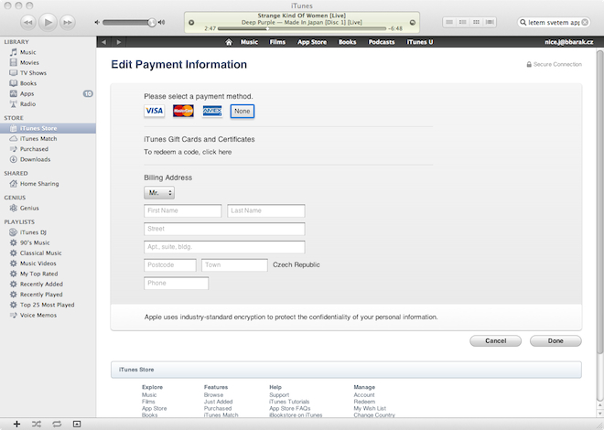This screenshot has height=430, width=604.
Task: Click the previous track rewind button
Action: [x=27, y=22]
